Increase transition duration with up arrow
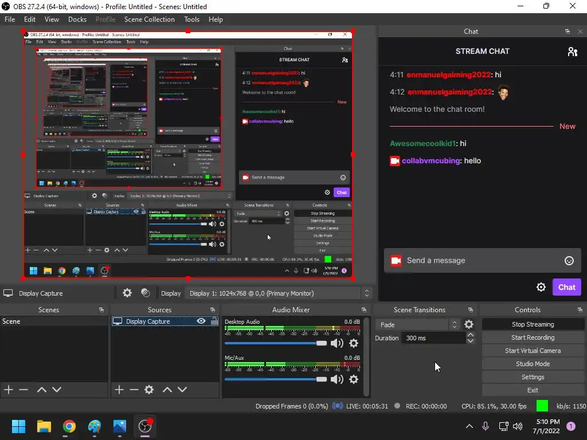Image resolution: width=587 pixels, height=440 pixels. pos(471,335)
